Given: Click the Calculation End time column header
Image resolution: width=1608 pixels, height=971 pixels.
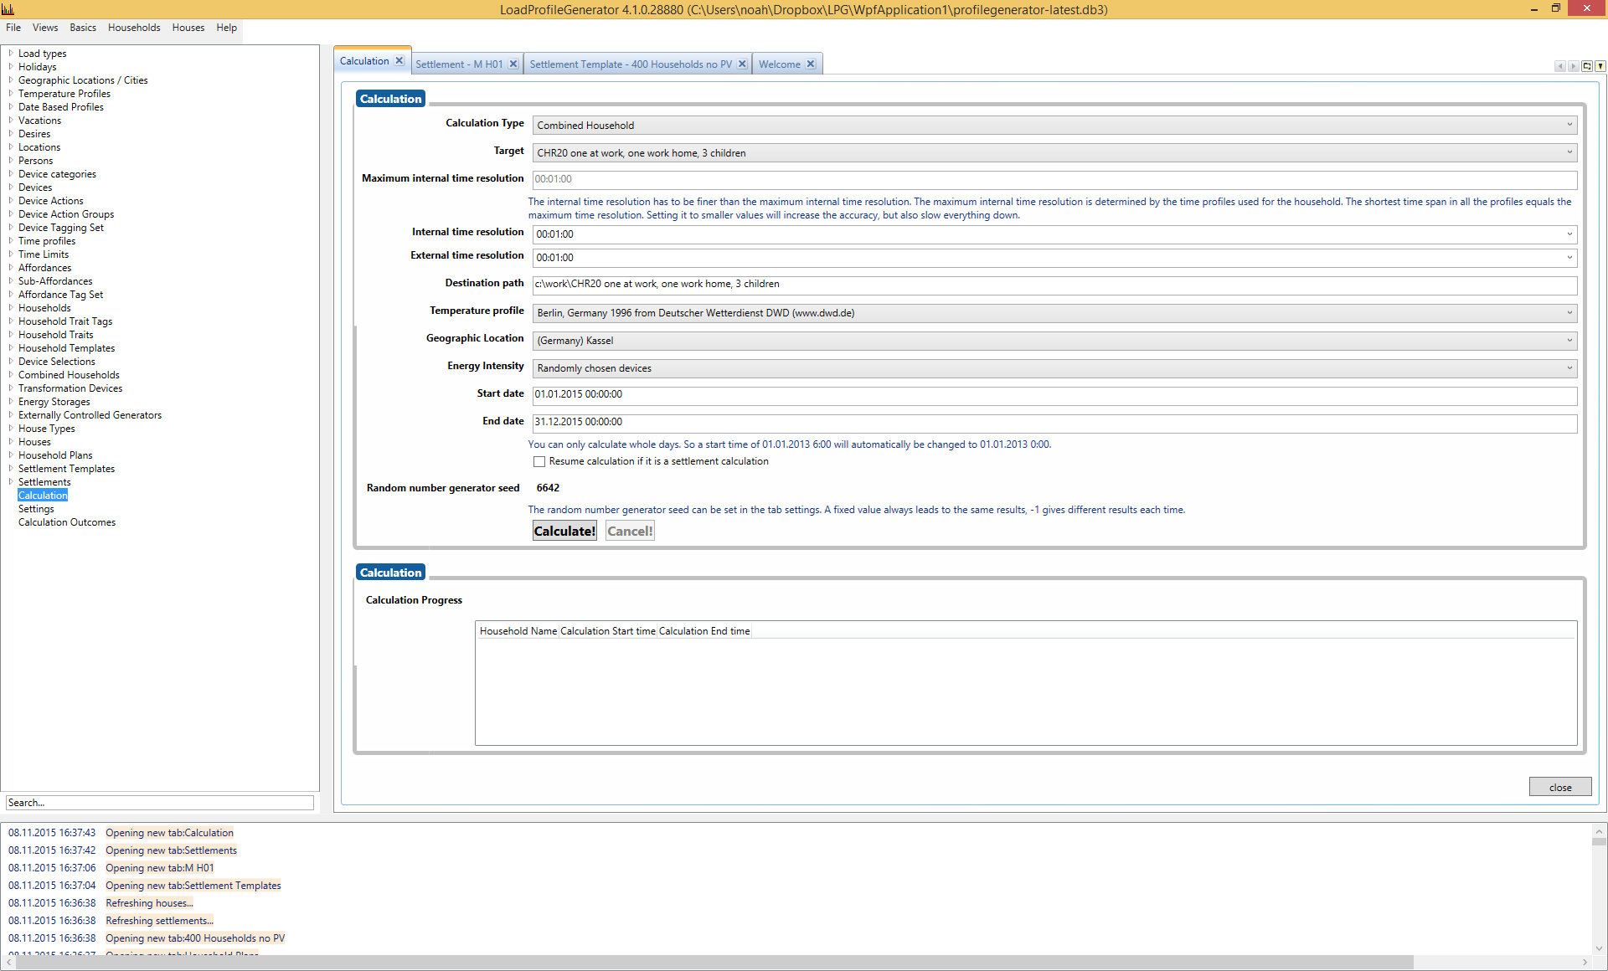Looking at the screenshot, I should 704,631.
